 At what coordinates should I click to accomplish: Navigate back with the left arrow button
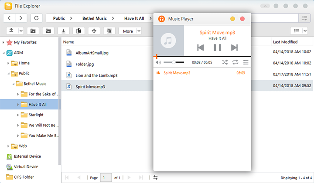[x=10, y=18]
